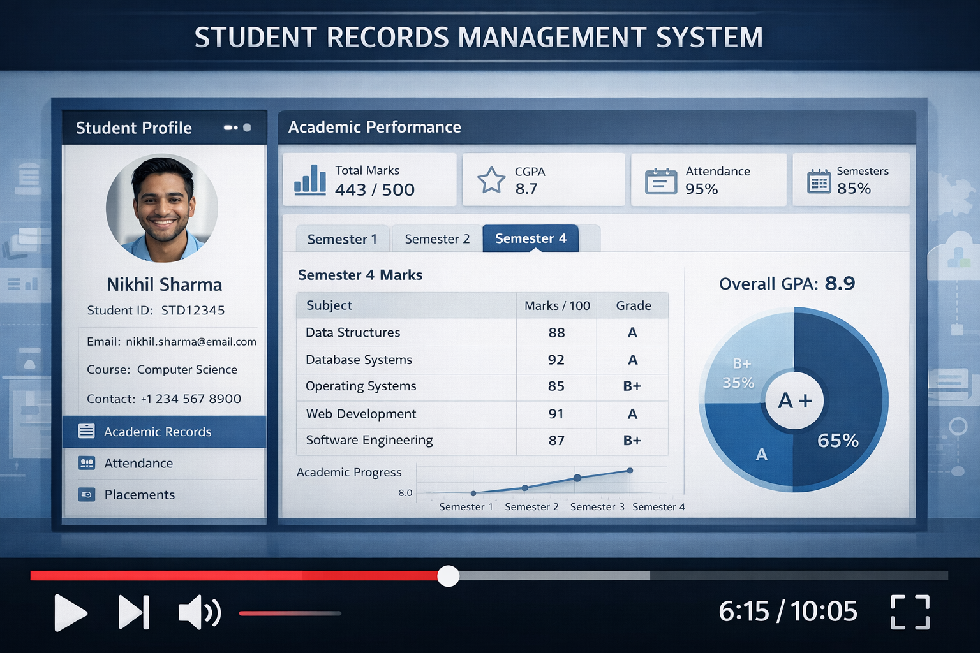Image resolution: width=980 pixels, height=653 pixels.
Task: Click the Academic Records list icon
Action: [x=86, y=432]
